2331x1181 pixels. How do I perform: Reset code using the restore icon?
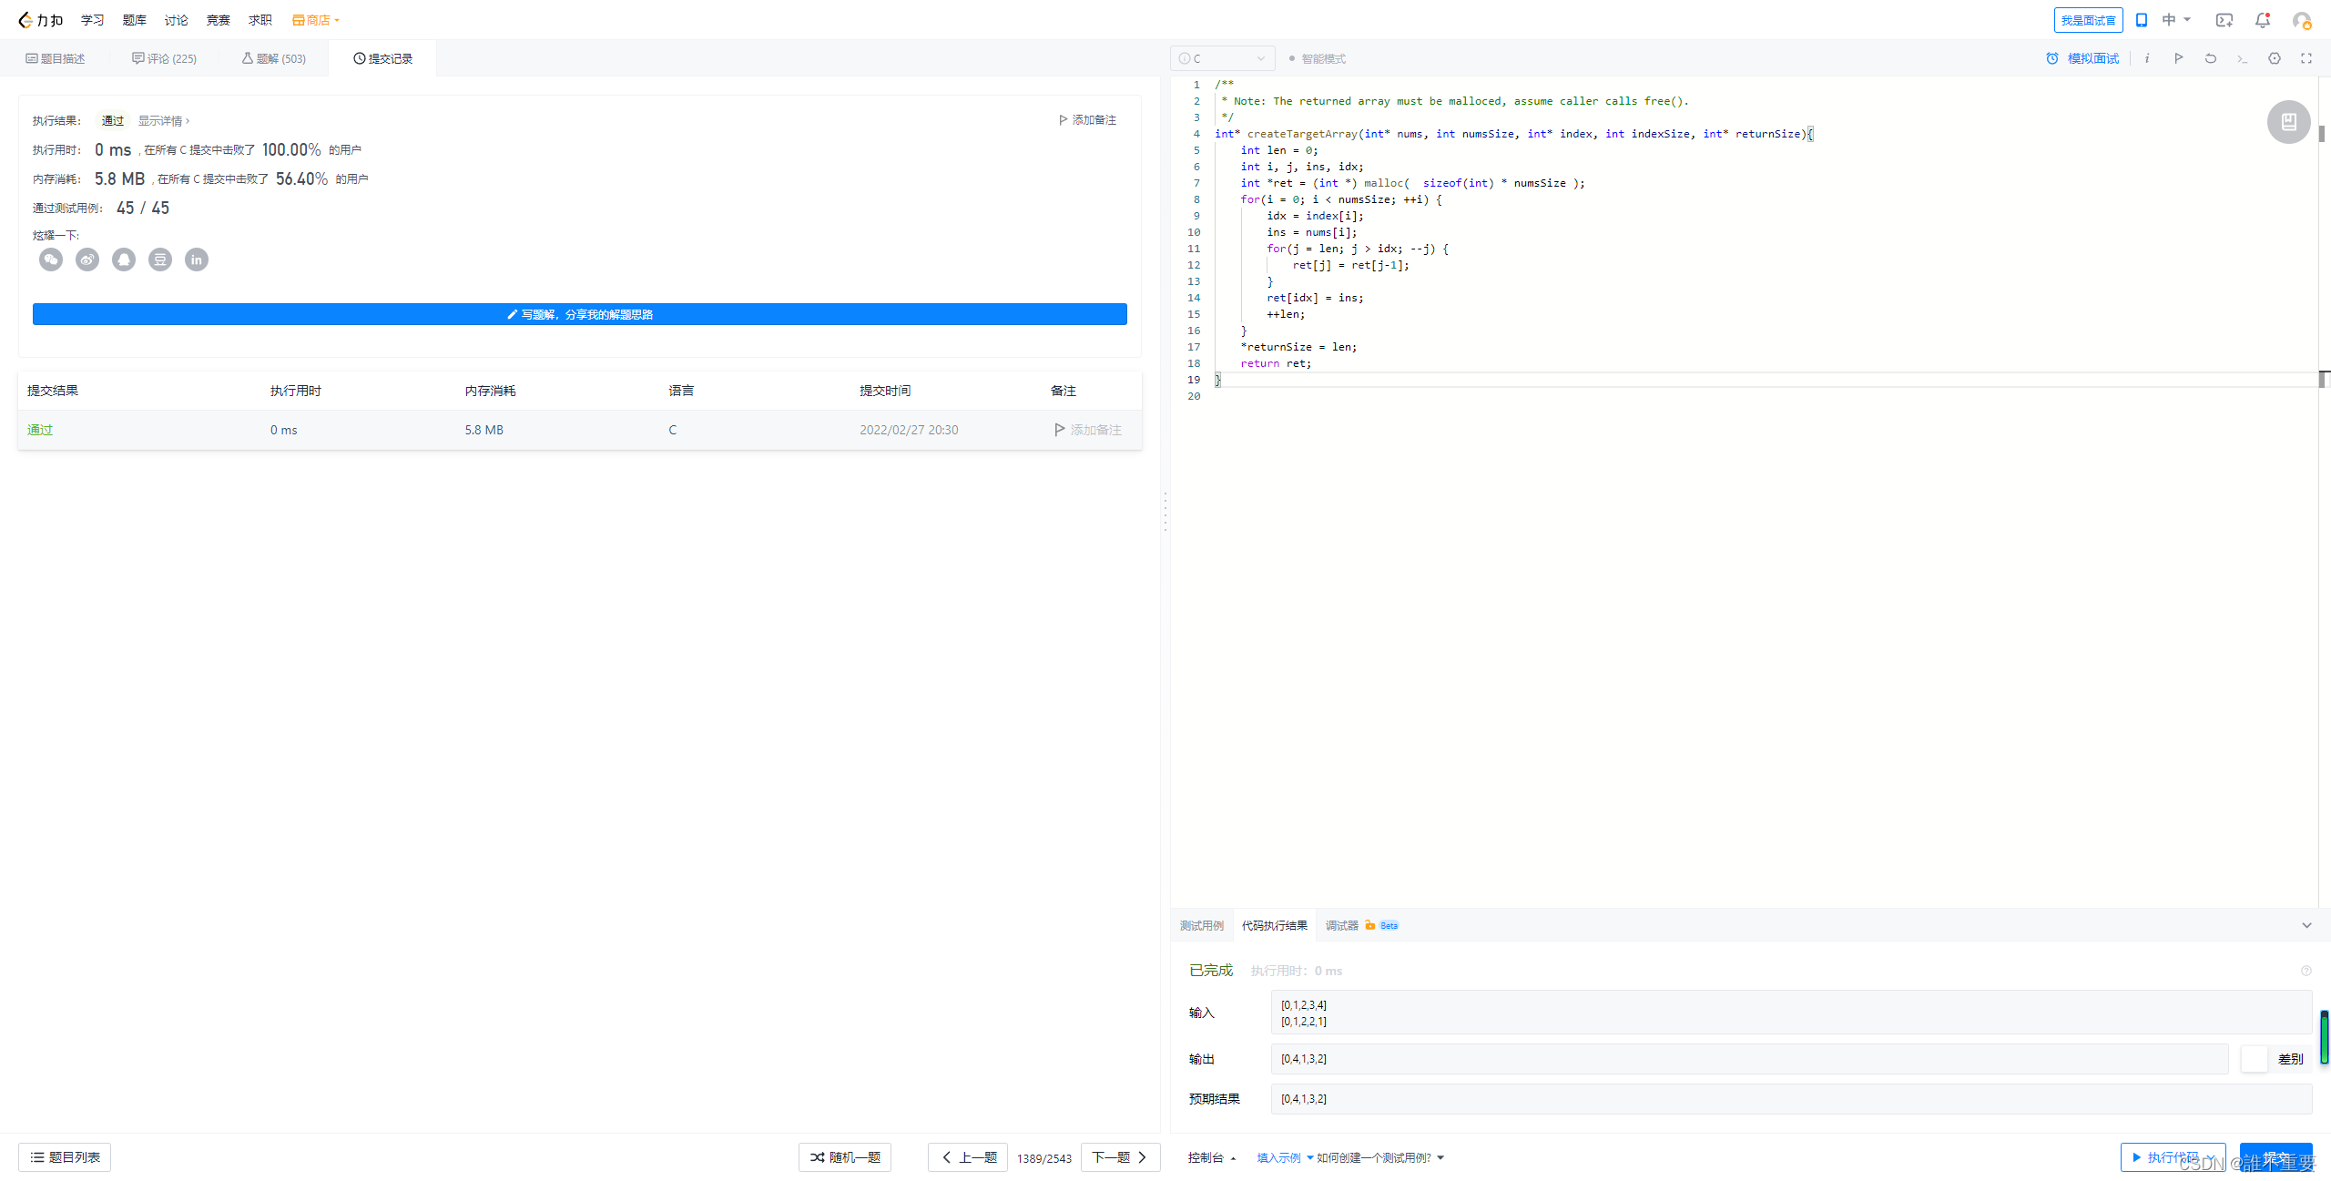2210,58
